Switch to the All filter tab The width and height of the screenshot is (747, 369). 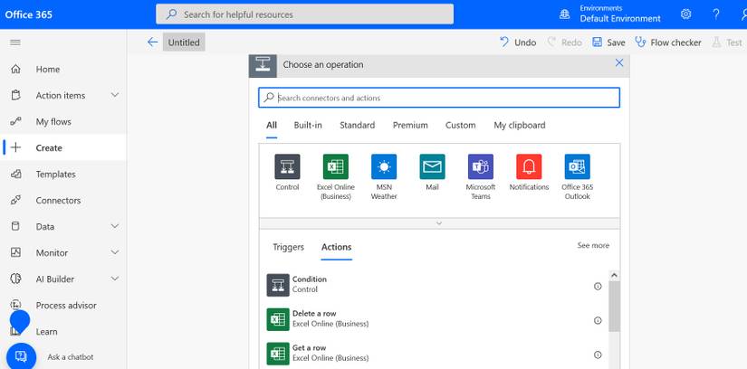click(272, 125)
